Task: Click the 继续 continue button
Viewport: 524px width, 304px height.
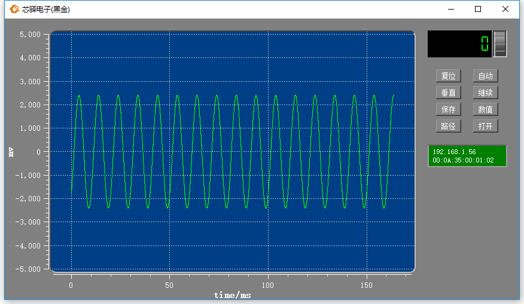Action: 486,93
